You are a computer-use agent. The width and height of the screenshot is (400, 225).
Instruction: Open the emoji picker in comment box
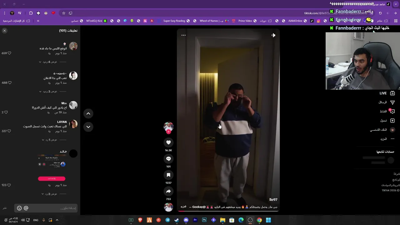click(19, 208)
